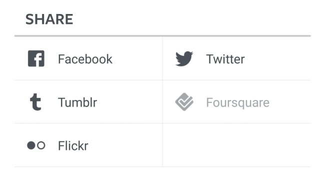The height and width of the screenshot is (182, 325).
Task: Choose Twitter cell in share grid
Action: pyautogui.click(x=236, y=58)
